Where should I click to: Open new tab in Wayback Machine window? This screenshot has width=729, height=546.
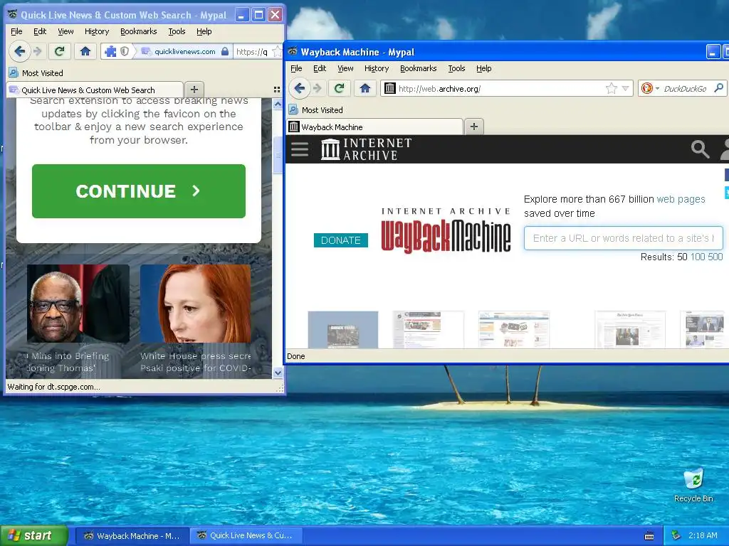pyautogui.click(x=473, y=127)
